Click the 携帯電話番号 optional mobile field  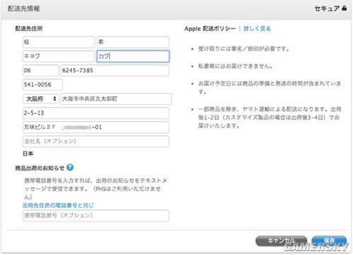[96, 216]
